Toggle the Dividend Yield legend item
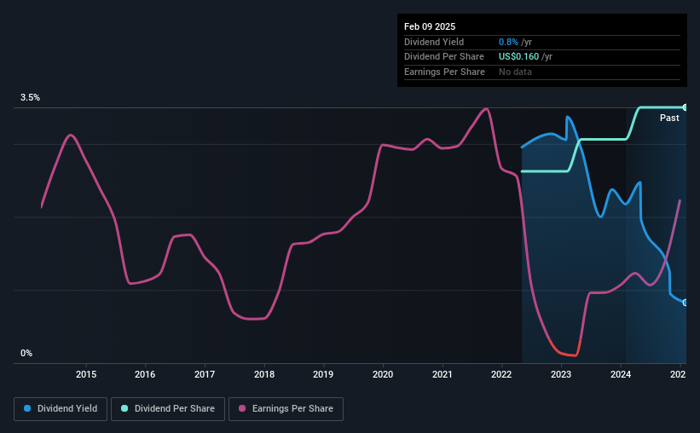 point(61,409)
